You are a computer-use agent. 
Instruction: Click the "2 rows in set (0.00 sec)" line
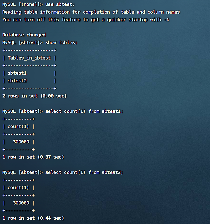coord(34,96)
